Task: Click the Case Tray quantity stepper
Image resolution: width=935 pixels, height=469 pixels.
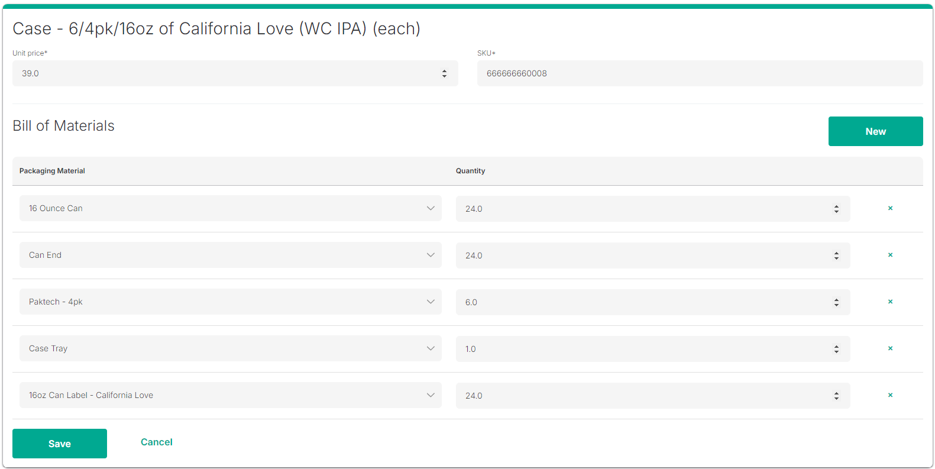Action: [x=836, y=349]
